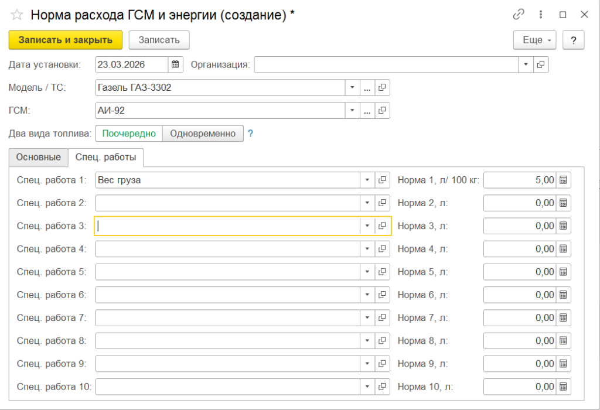Open linked record icon for Модель / ТС
The width and height of the screenshot is (600, 410).
pos(382,88)
